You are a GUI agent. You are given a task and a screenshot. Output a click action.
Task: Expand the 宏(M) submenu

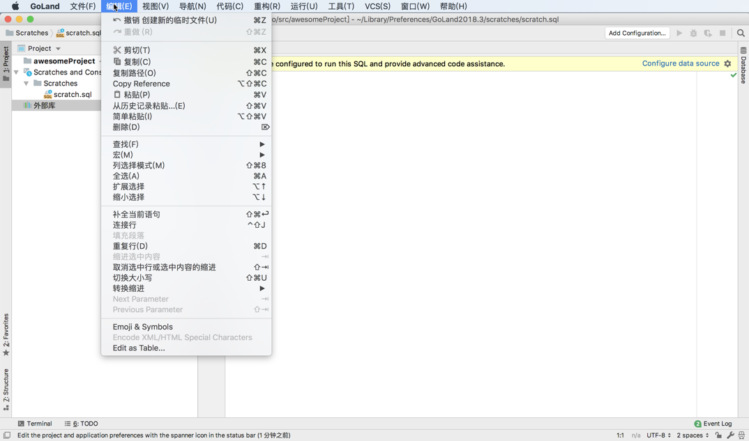click(x=186, y=155)
